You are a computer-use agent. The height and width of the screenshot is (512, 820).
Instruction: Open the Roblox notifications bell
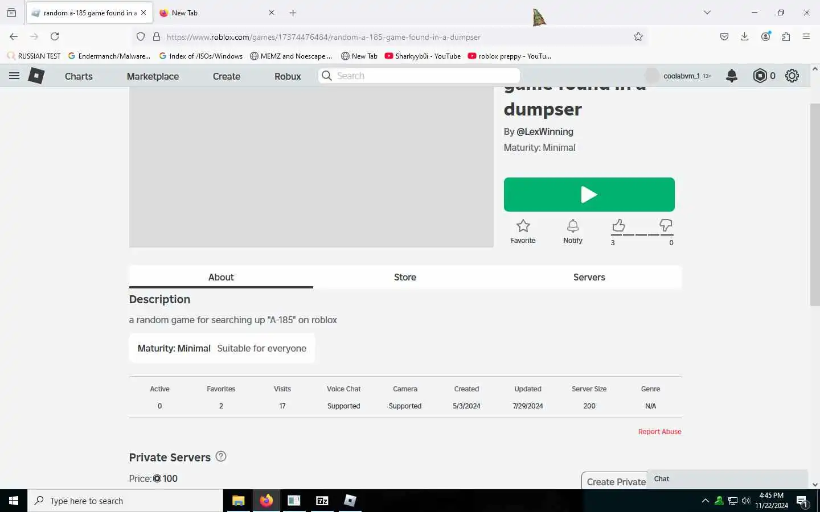pos(732,76)
